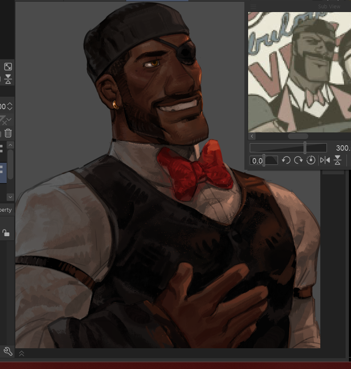Click the gold earring on the canvas painting

pos(115,105)
